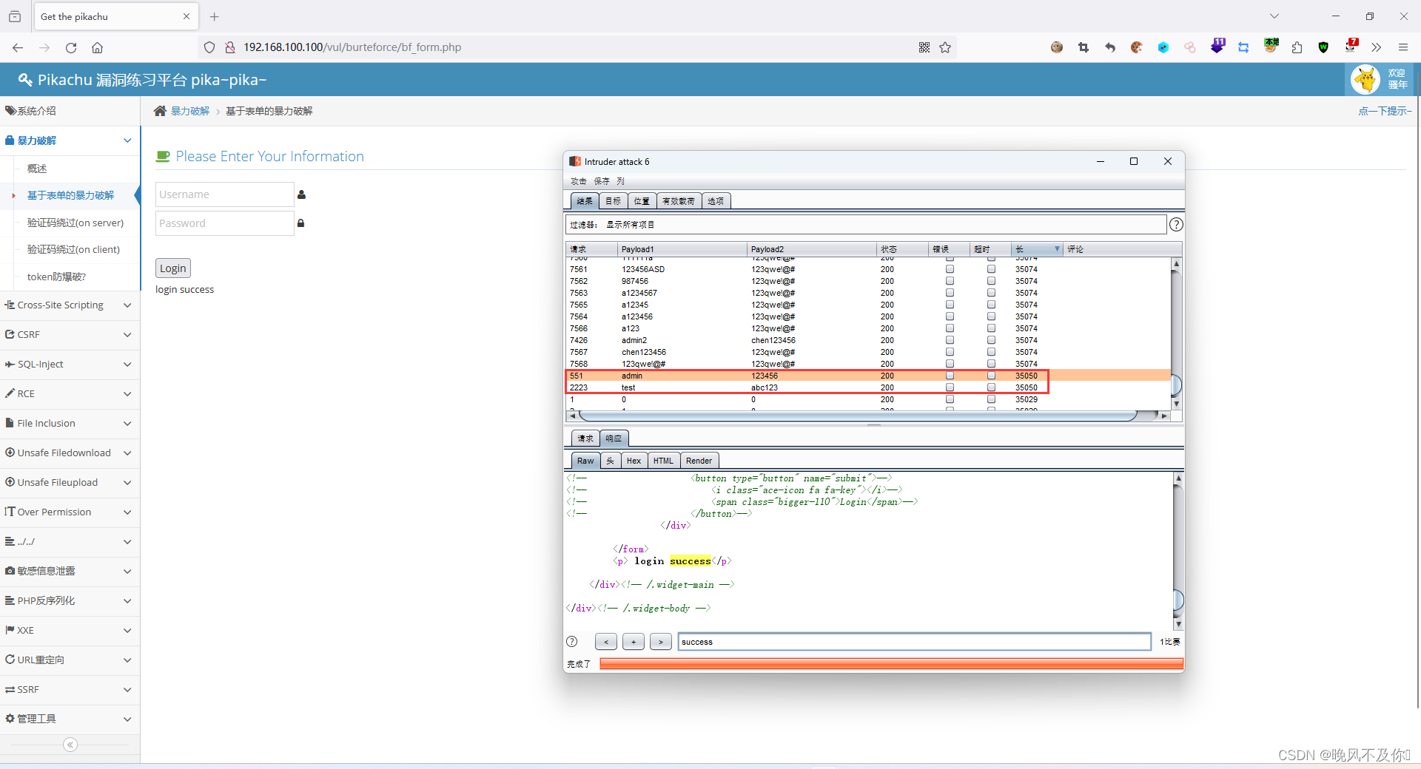Click the tracking protection shield icon
Image resolution: width=1421 pixels, height=769 pixels.
[x=209, y=47]
